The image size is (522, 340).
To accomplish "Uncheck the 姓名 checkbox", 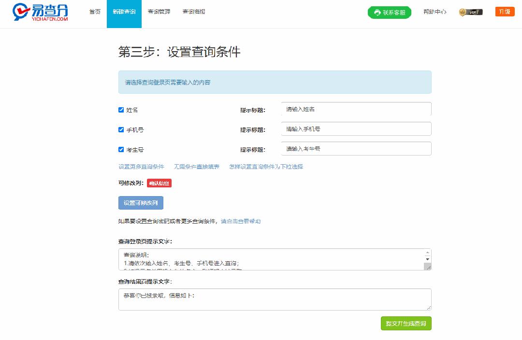I will tap(121, 110).
